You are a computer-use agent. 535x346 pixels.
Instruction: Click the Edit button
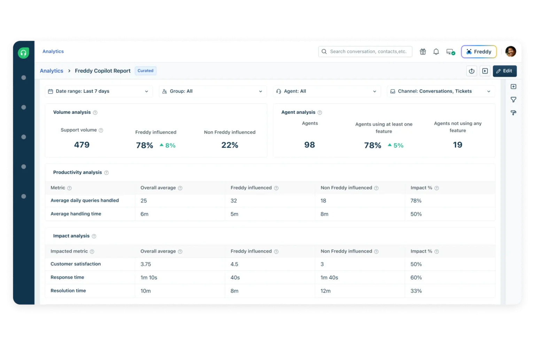(504, 71)
